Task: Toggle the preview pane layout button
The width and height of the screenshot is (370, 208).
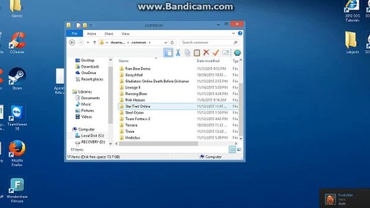Action: [168, 53]
